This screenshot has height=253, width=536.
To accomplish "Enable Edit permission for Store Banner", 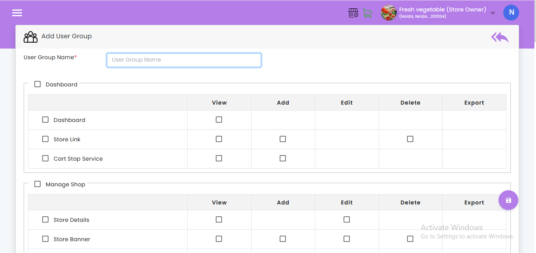I will click(x=347, y=239).
